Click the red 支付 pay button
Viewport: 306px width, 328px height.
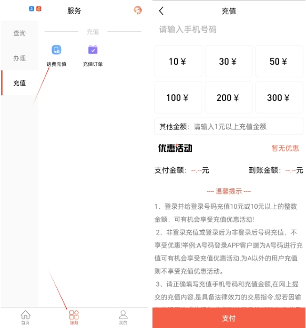click(x=229, y=318)
